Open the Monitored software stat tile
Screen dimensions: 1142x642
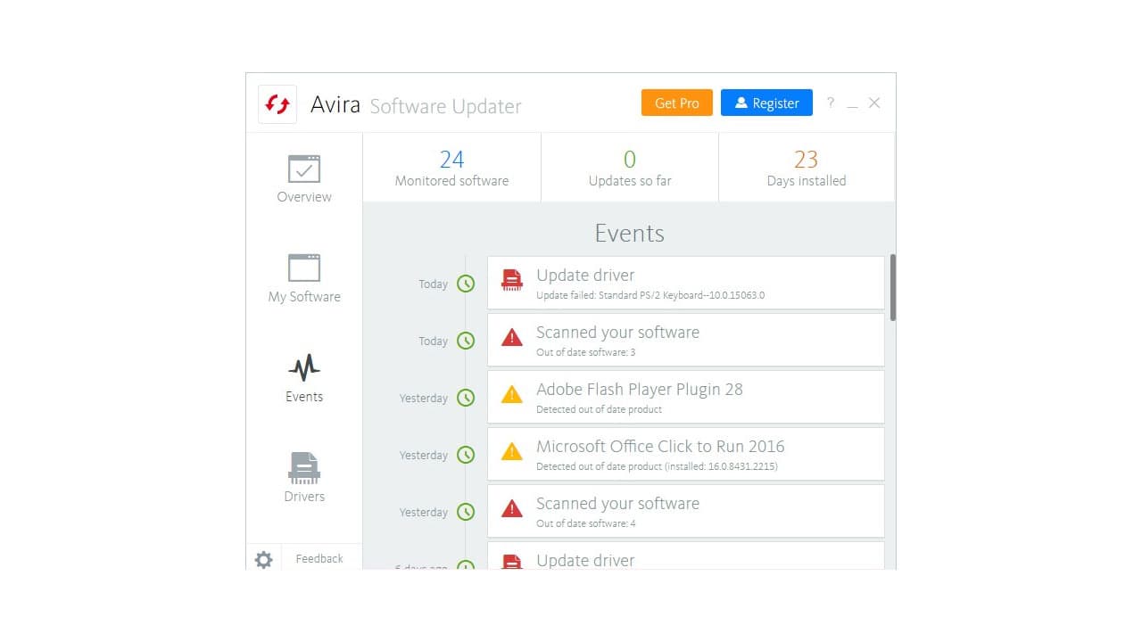tap(451, 168)
